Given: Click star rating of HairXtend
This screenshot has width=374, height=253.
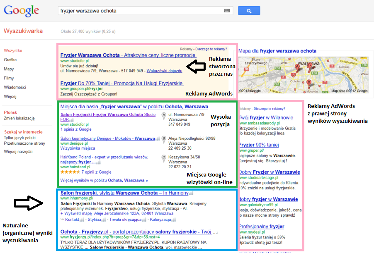Looking at the screenshot, I should (x=70, y=172).
